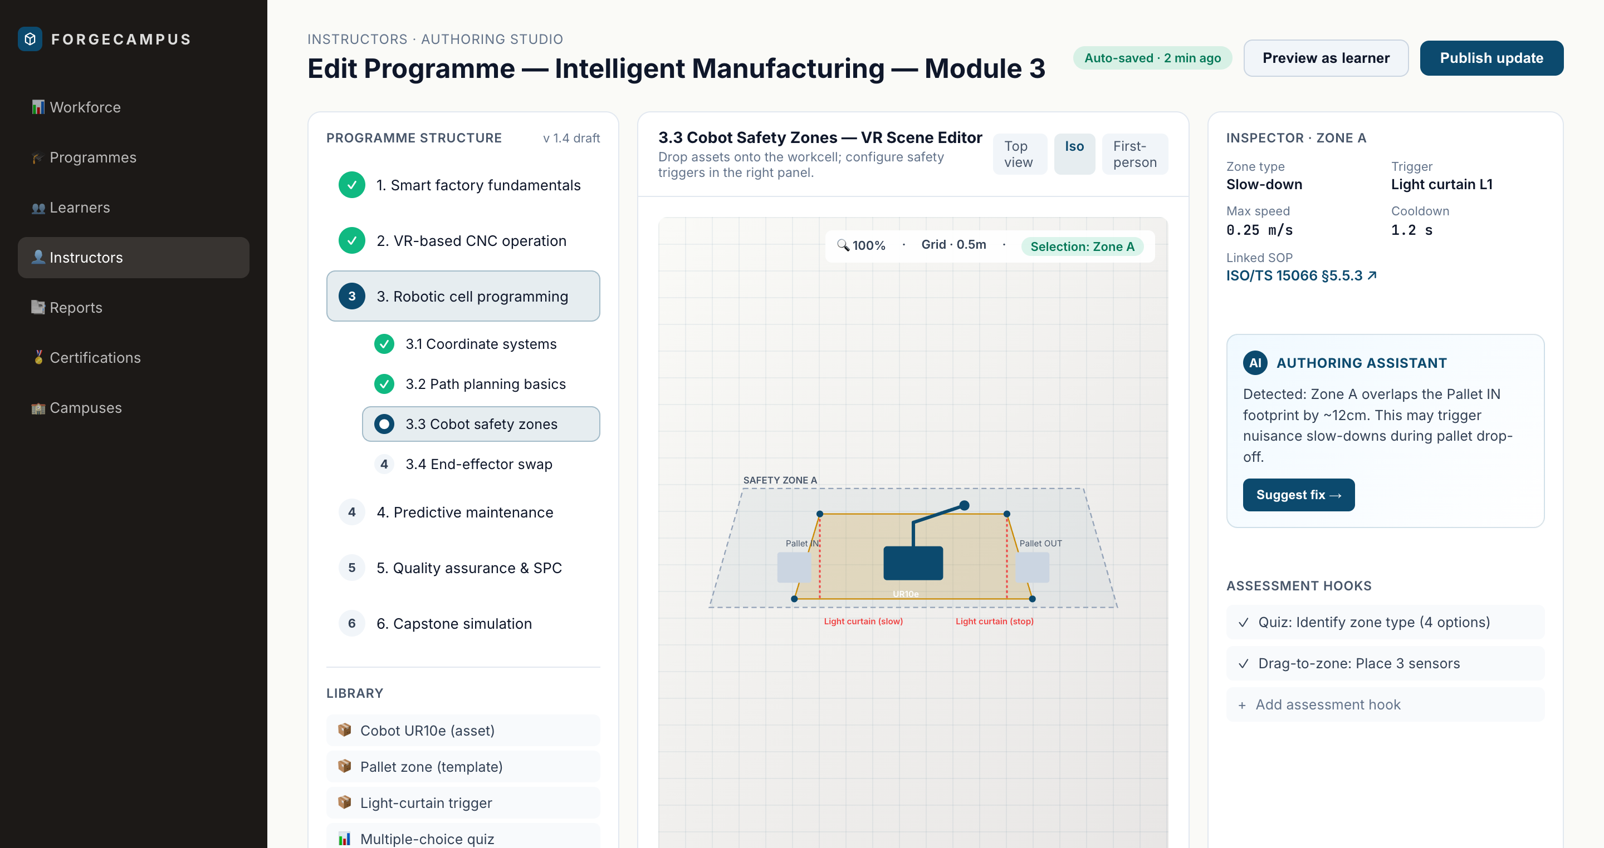This screenshot has height=848, width=1604.
Task: Open lesson 3.2 Path planning basics
Action: pyautogui.click(x=481, y=384)
